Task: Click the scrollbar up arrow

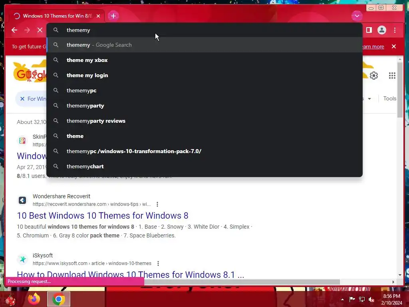Action: [x=400, y=59]
